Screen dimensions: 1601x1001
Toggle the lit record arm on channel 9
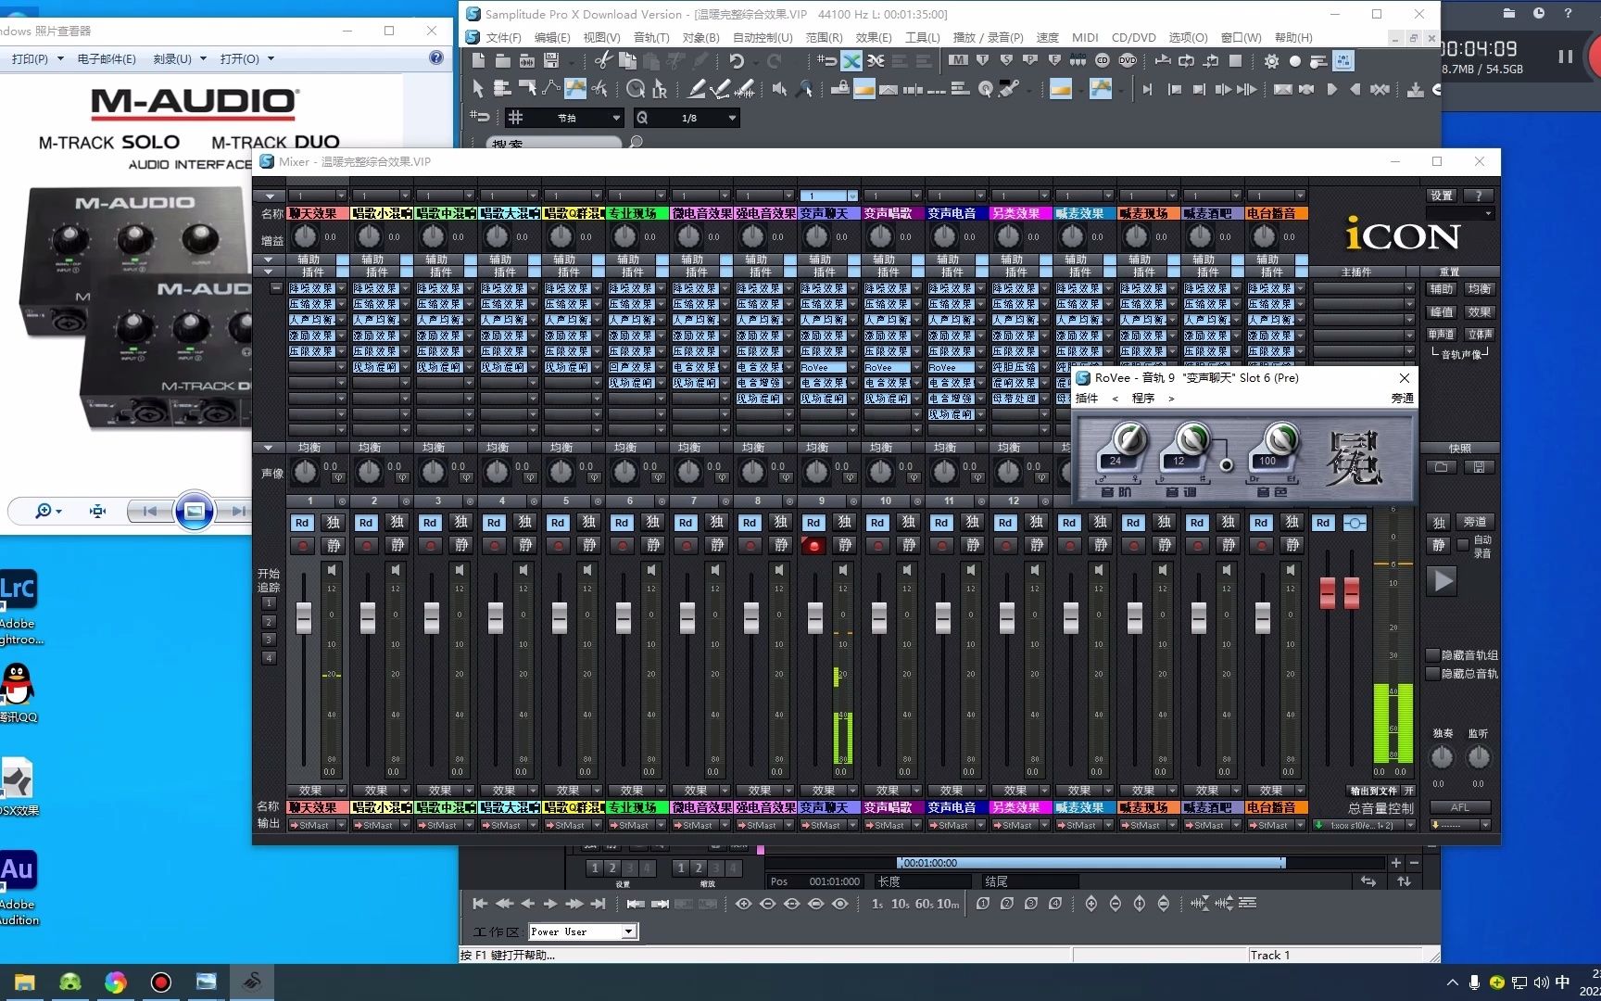[813, 545]
